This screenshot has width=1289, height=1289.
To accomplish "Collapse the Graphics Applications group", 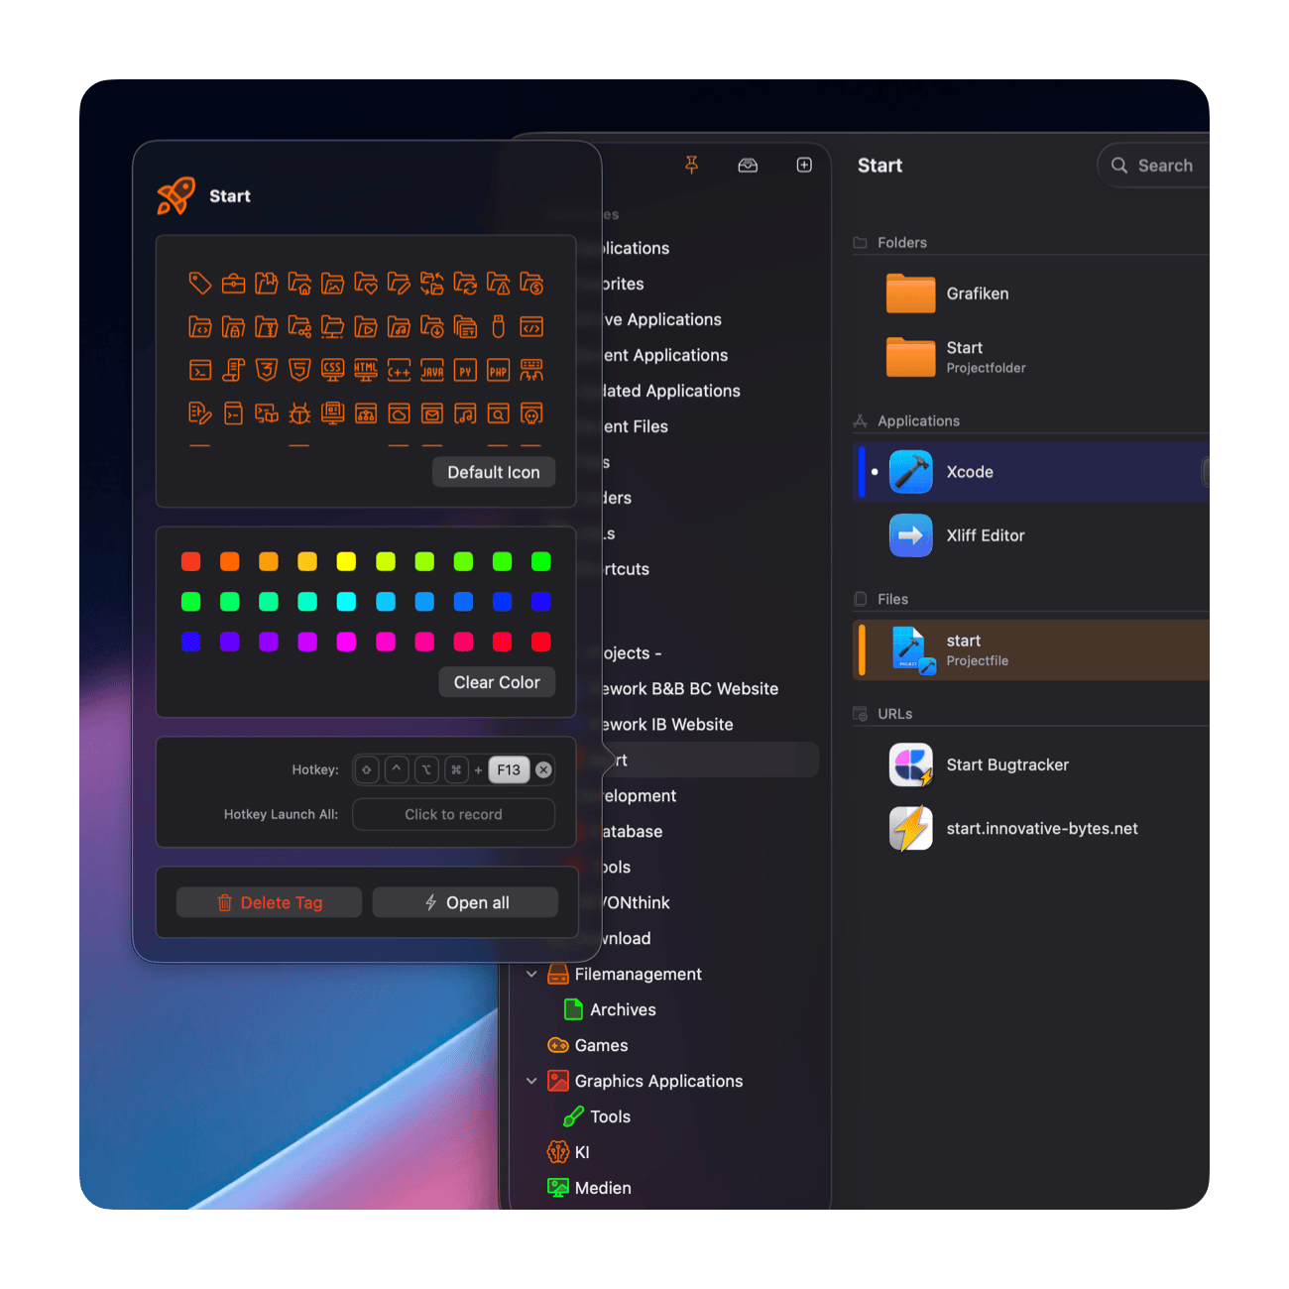I will tap(531, 1081).
